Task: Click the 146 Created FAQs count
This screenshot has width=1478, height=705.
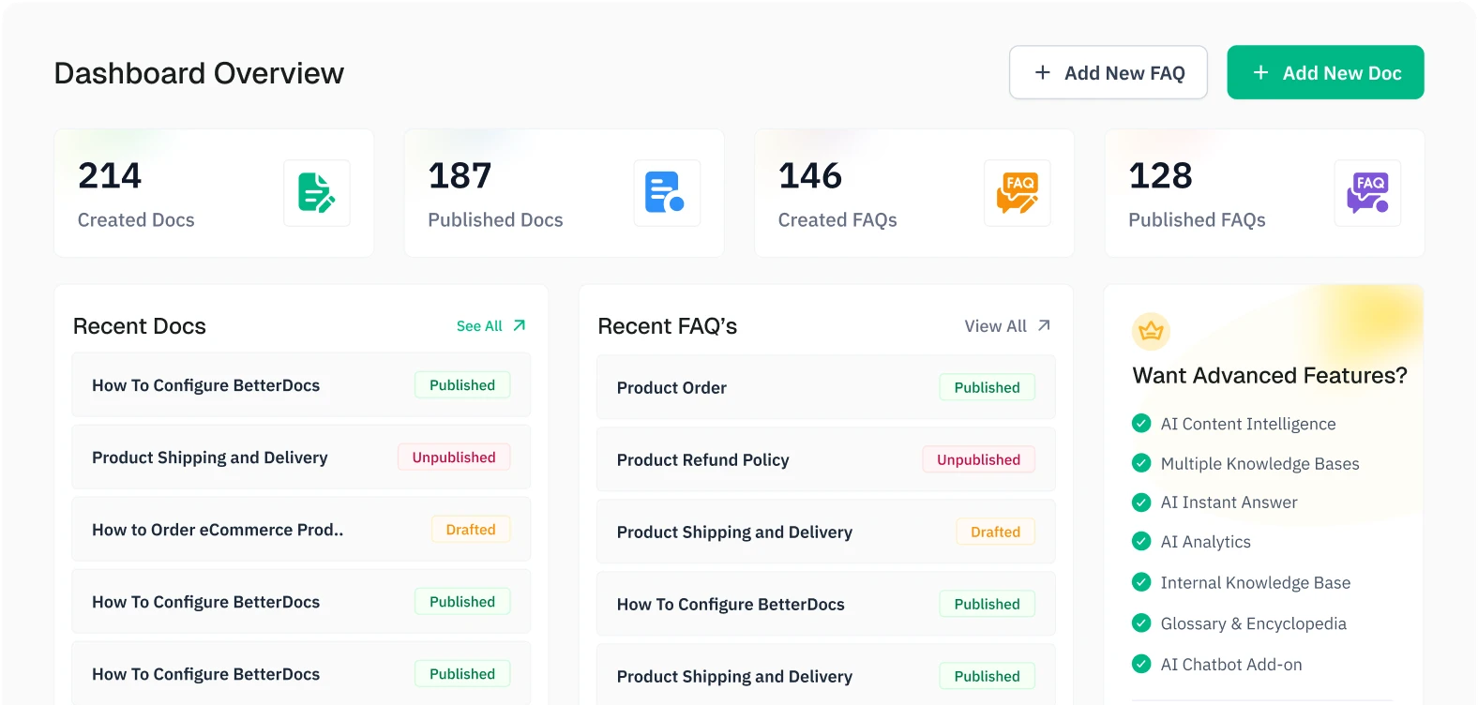Action: point(810,175)
